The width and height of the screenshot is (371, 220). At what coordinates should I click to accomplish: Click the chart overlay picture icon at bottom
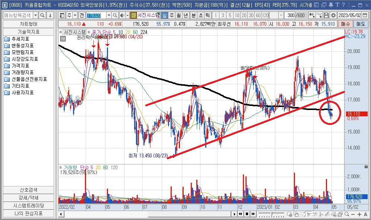340,214
